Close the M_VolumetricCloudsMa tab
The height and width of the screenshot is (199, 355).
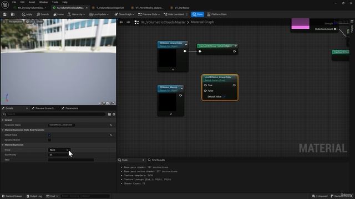(x=87, y=8)
